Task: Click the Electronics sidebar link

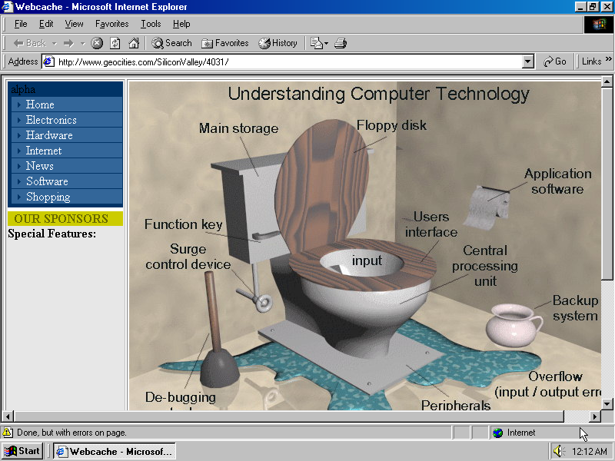Action: pyautogui.click(x=51, y=120)
